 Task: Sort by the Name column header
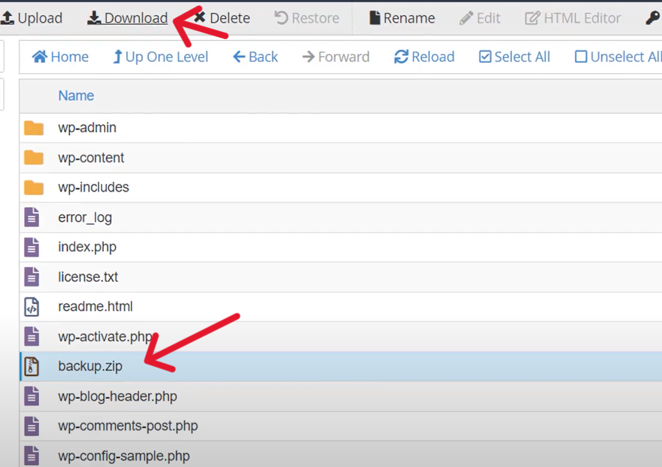(76, 96)
